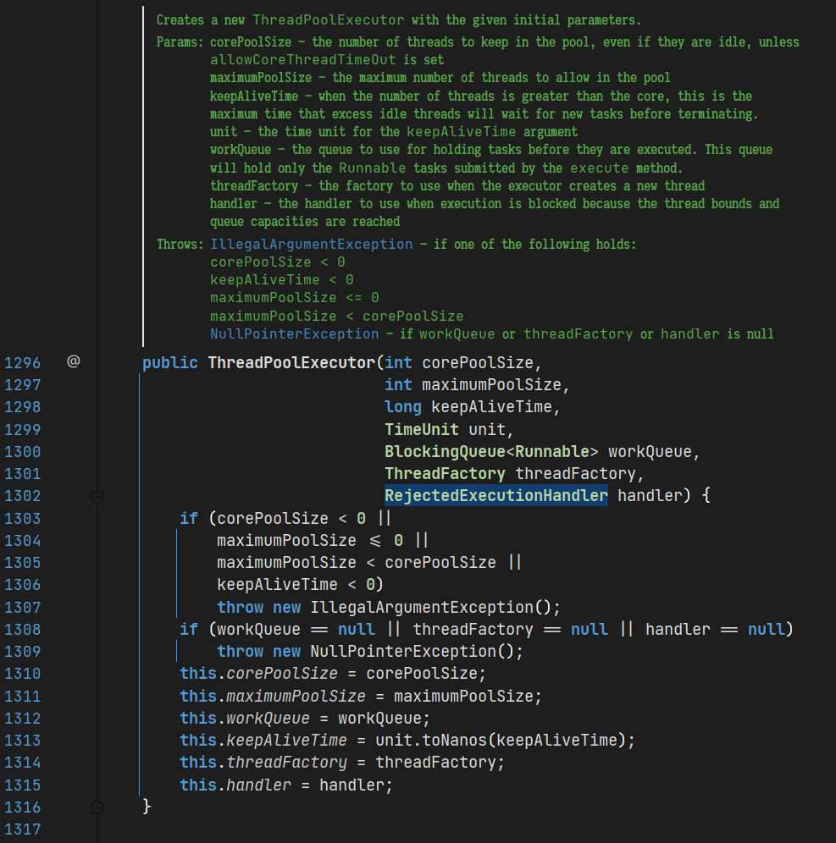Viewport: 836px width, 843px height.
Task: Open the NullPointerException link in the Javadoc
Action: tap(294, 333)
